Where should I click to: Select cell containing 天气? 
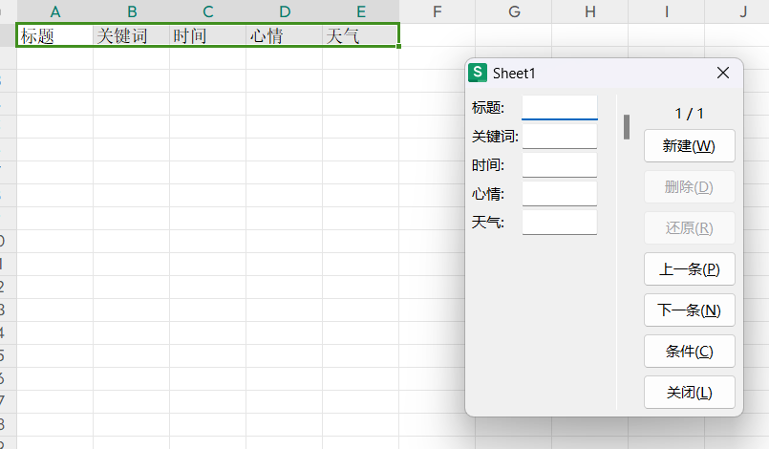point(361,35)
